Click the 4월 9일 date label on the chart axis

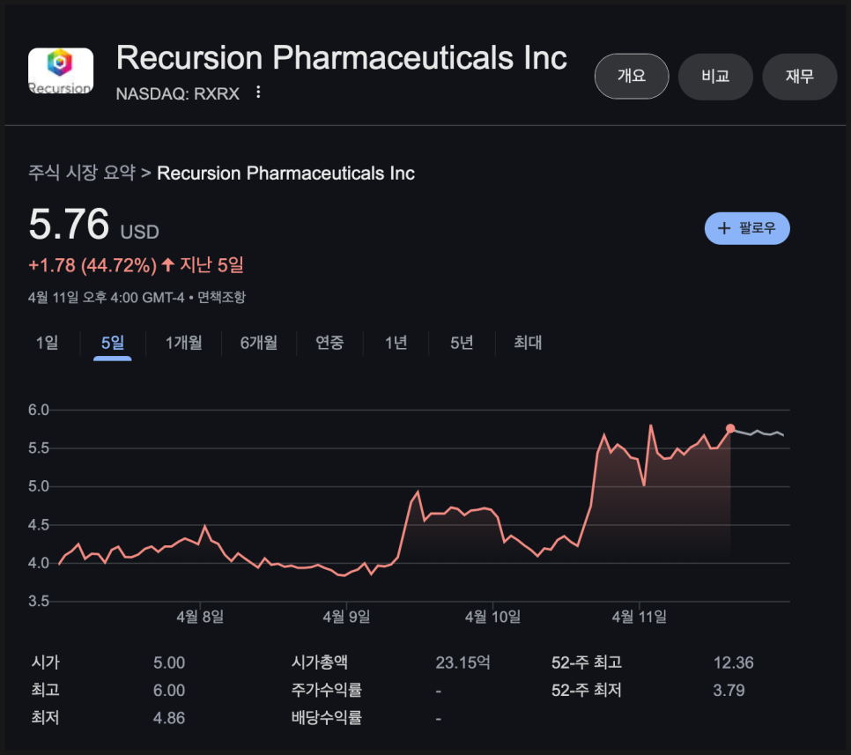347,617
